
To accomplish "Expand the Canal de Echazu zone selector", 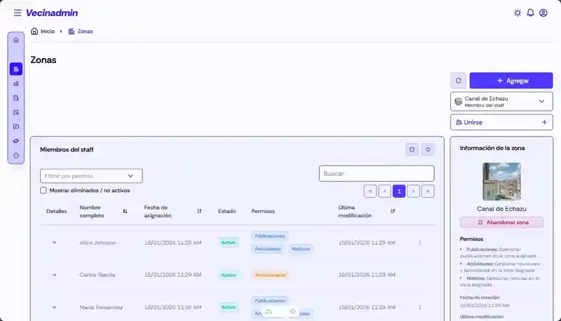I will coord(501,102).
